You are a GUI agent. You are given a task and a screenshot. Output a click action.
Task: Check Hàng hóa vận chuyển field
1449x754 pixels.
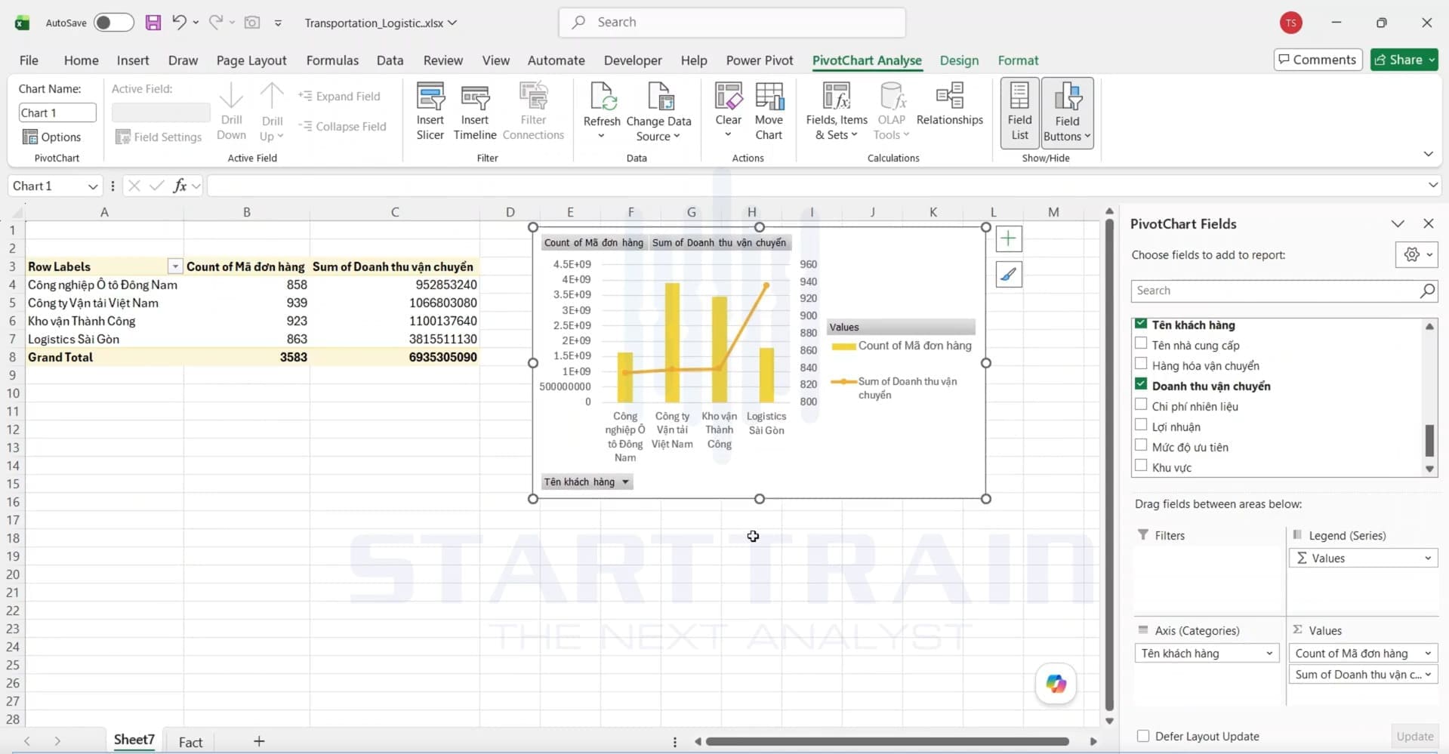click(1141, 364)
